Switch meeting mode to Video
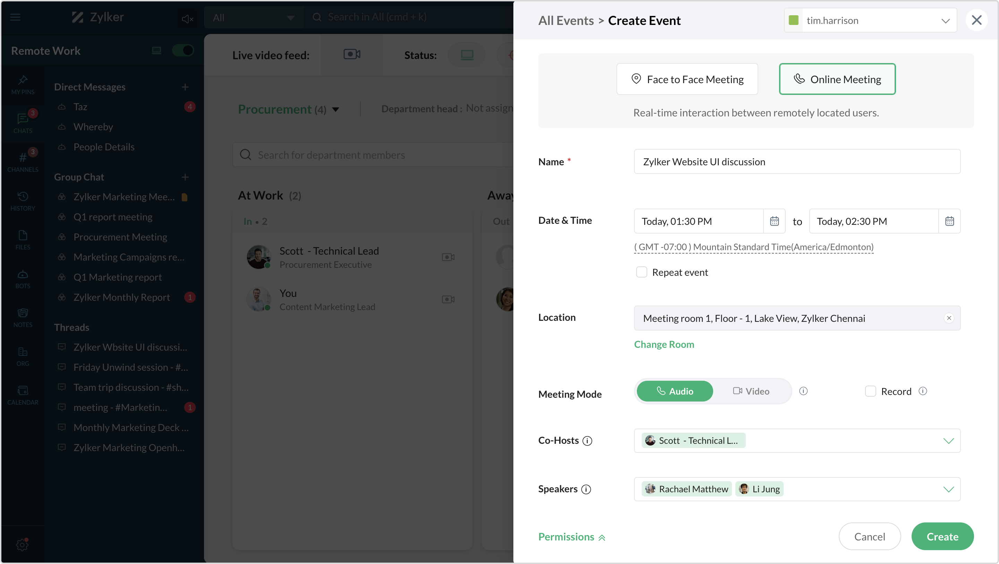The image size is (999, 564). [x=751, y=391]
